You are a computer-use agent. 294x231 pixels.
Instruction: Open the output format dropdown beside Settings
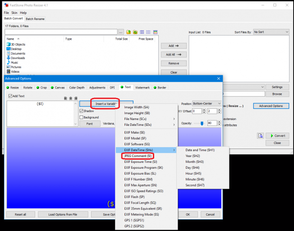click(x=262, y=87)
